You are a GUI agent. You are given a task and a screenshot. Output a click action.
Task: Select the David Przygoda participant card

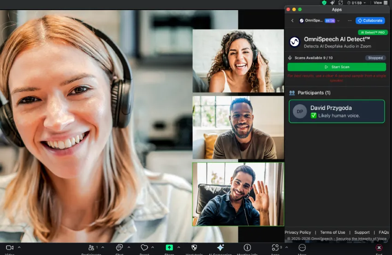pos(337,112)
